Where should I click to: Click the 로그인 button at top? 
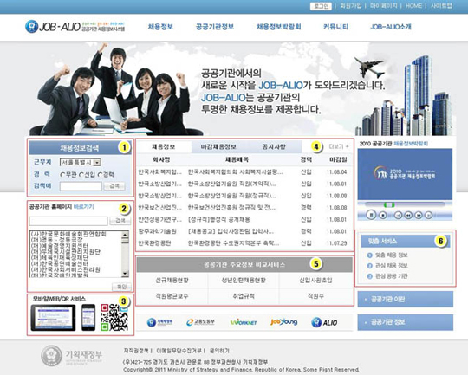(321, 6)
